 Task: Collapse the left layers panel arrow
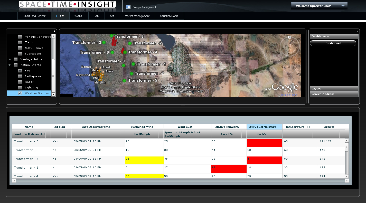click(54, 31)
